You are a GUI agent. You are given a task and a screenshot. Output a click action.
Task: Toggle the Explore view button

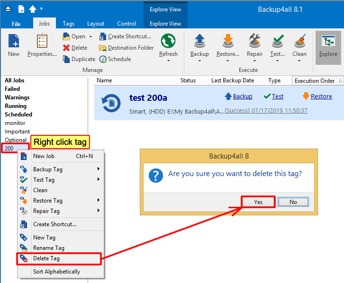coord(328,48)
